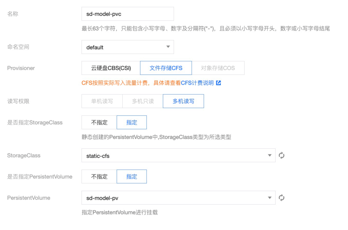The width and height of the screenshot is (348, 230).
Task: Open the namespace dropdown arrow
Action: click(168, 47)
